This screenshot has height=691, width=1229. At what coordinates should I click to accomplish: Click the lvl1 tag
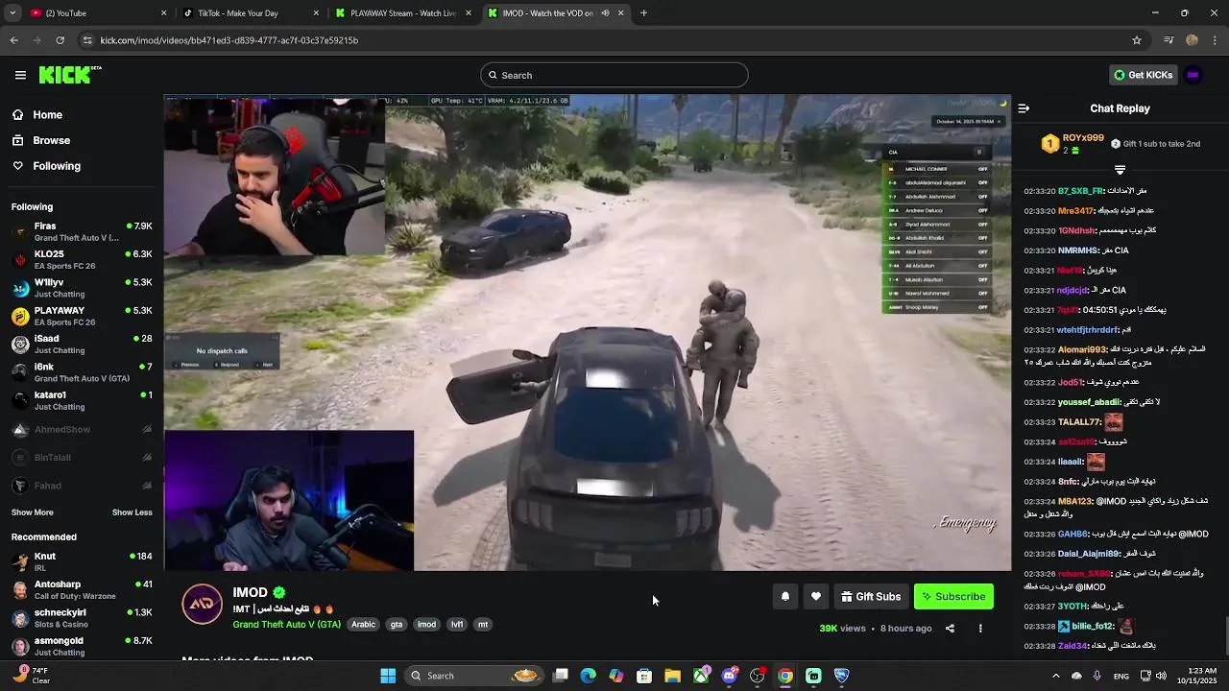457,624
